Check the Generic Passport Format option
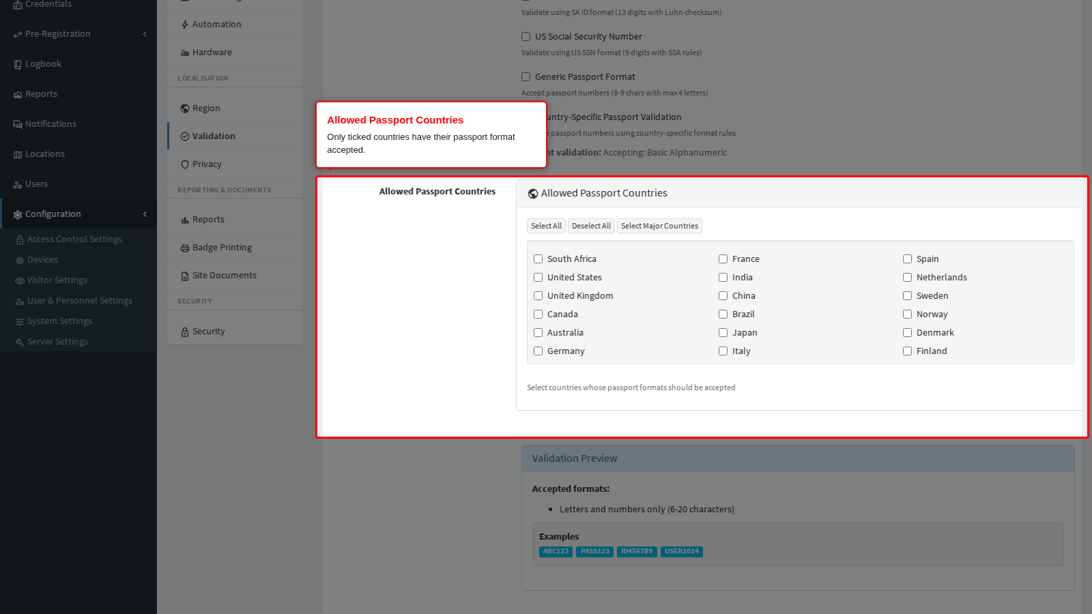 pos(526,77)
